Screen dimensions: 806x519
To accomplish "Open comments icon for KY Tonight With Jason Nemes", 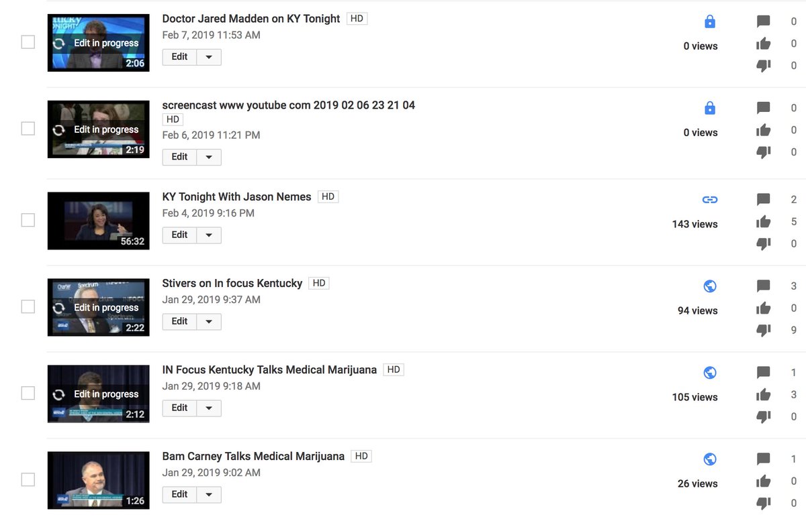I will (763, 200).
